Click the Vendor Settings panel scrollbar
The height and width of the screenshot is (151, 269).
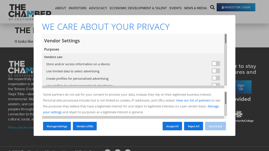click(x=226, y=39)
